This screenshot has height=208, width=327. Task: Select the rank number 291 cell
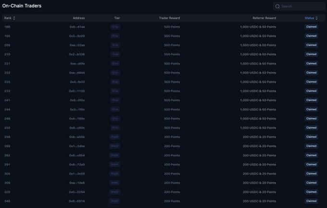[x=7, y=164]
